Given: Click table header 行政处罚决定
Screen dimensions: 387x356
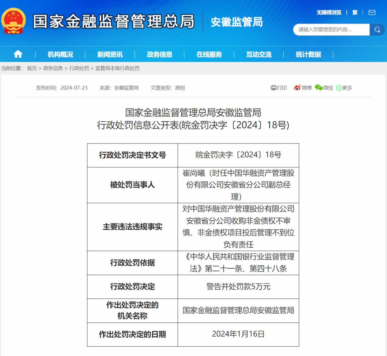Looking at the screenshot, I should (132, 287).
